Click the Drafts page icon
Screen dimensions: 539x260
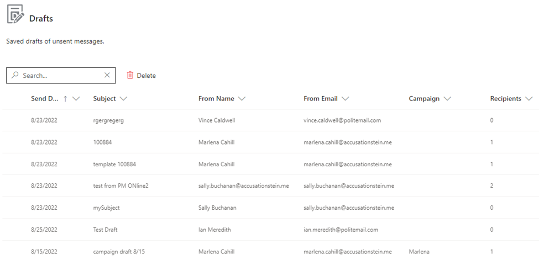pos(15,14)
